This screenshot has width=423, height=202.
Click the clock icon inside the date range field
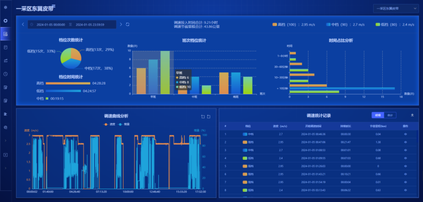pyautogui.click(x=32, y=24)
